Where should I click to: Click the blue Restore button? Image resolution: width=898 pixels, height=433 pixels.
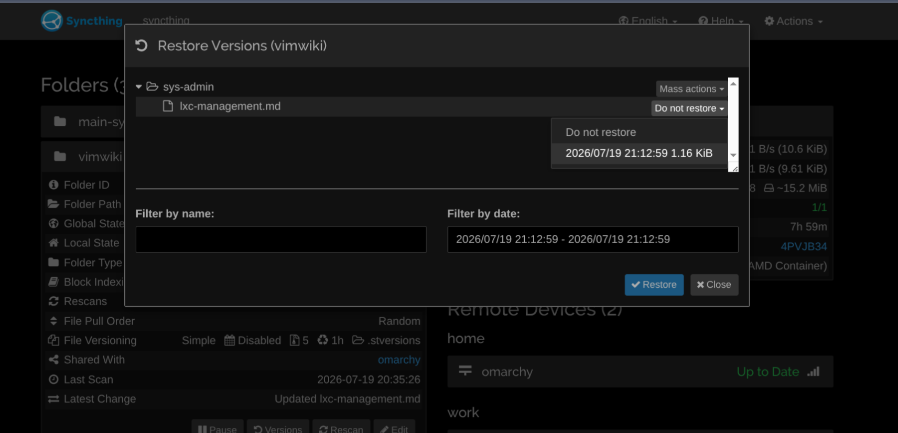point(654,285)
